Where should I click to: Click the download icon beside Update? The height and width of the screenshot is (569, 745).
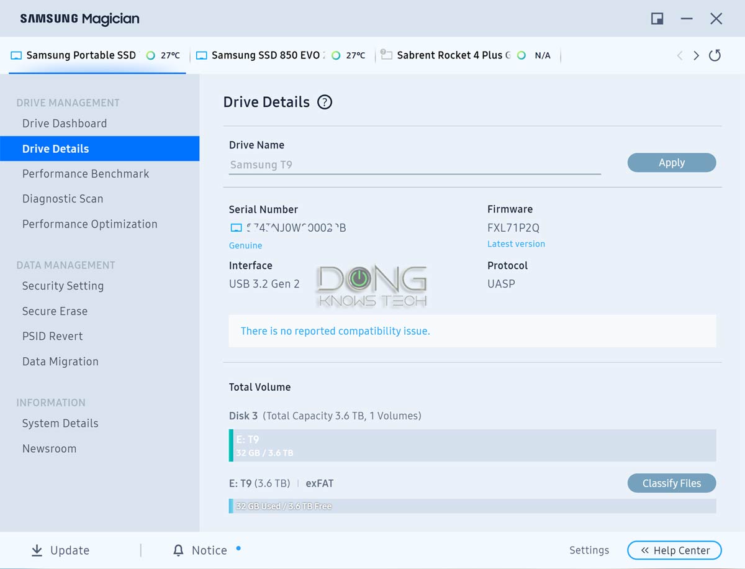pos(37,550)
